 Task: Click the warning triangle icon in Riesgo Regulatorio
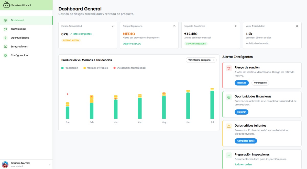point(174,26)
